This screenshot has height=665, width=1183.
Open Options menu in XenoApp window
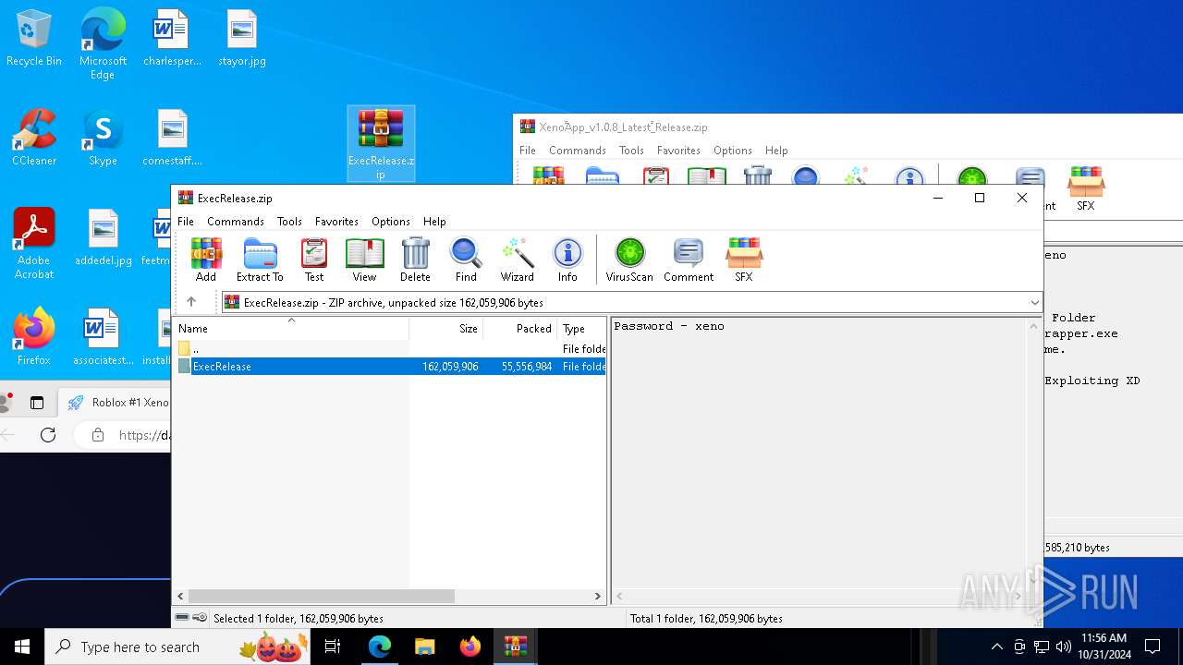coord(733,151)
